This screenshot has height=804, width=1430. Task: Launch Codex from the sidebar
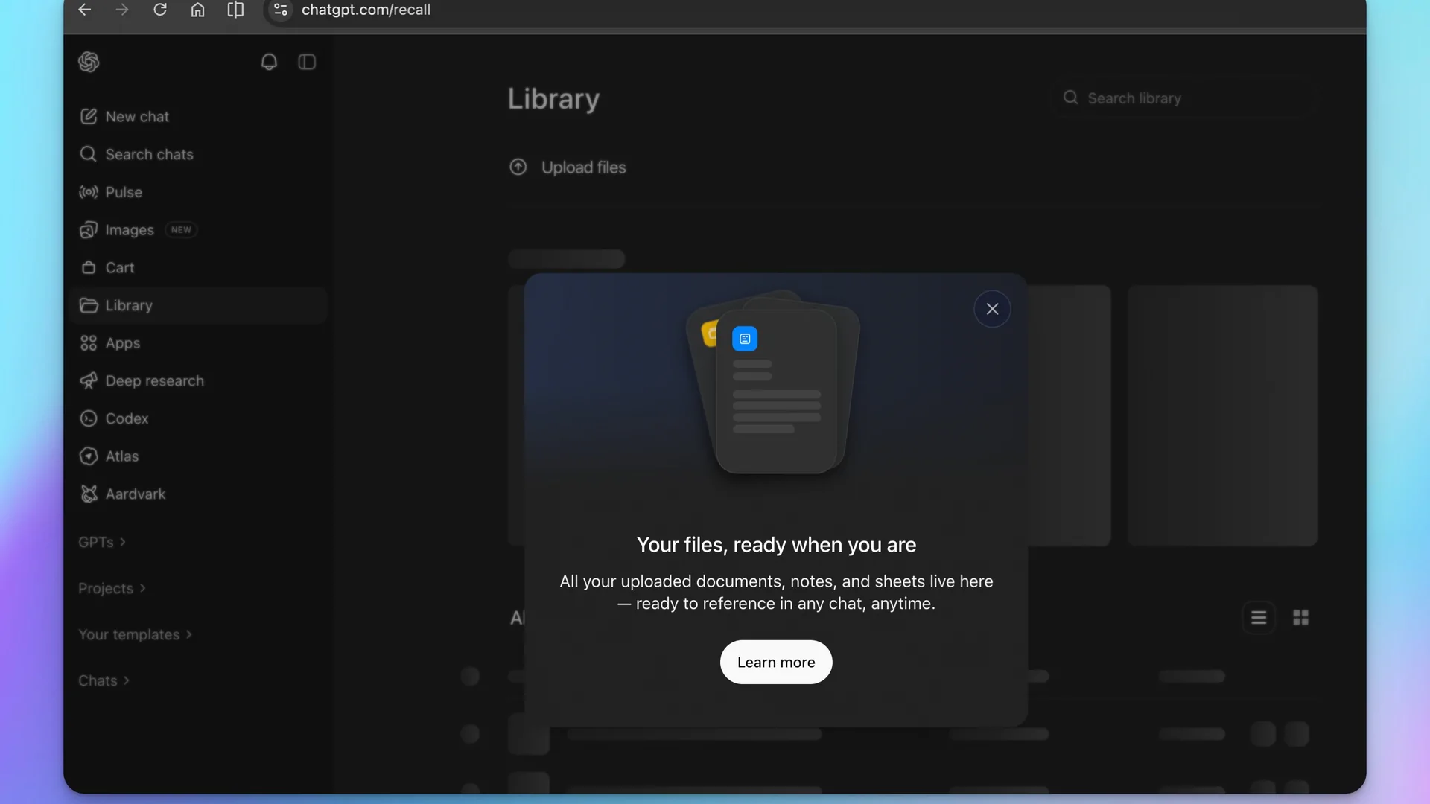pos(127,418)
